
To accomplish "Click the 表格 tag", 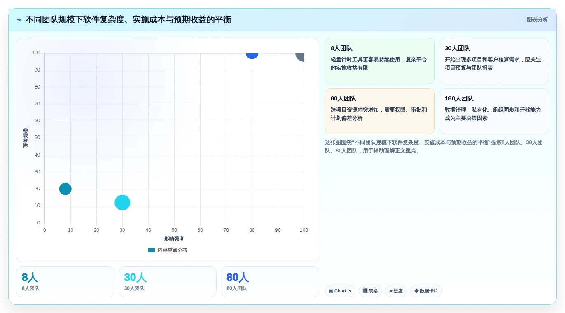I will point(370,291).
